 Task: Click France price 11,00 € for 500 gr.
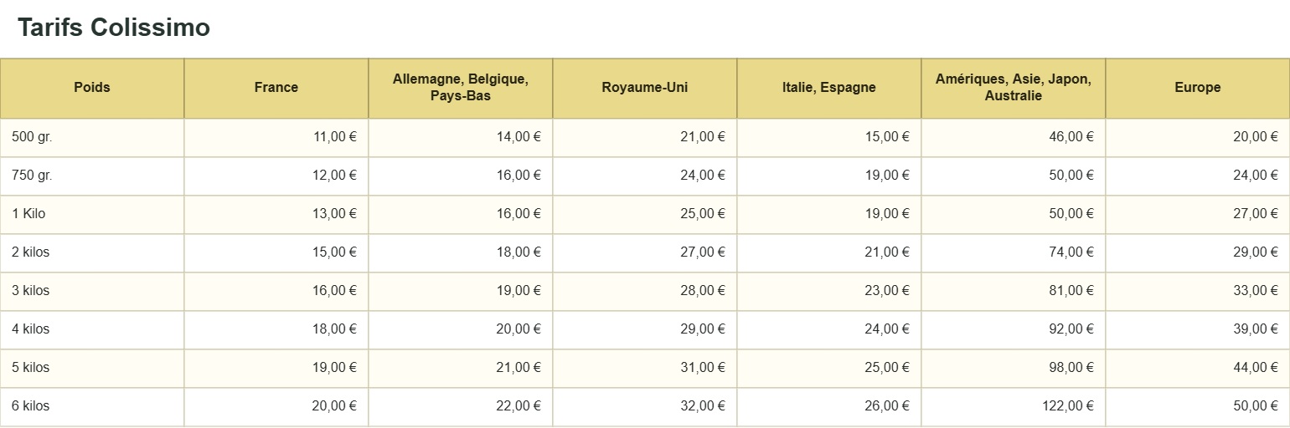276,137
